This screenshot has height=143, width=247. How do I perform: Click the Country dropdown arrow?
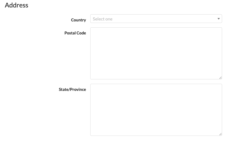pos(218,19)
